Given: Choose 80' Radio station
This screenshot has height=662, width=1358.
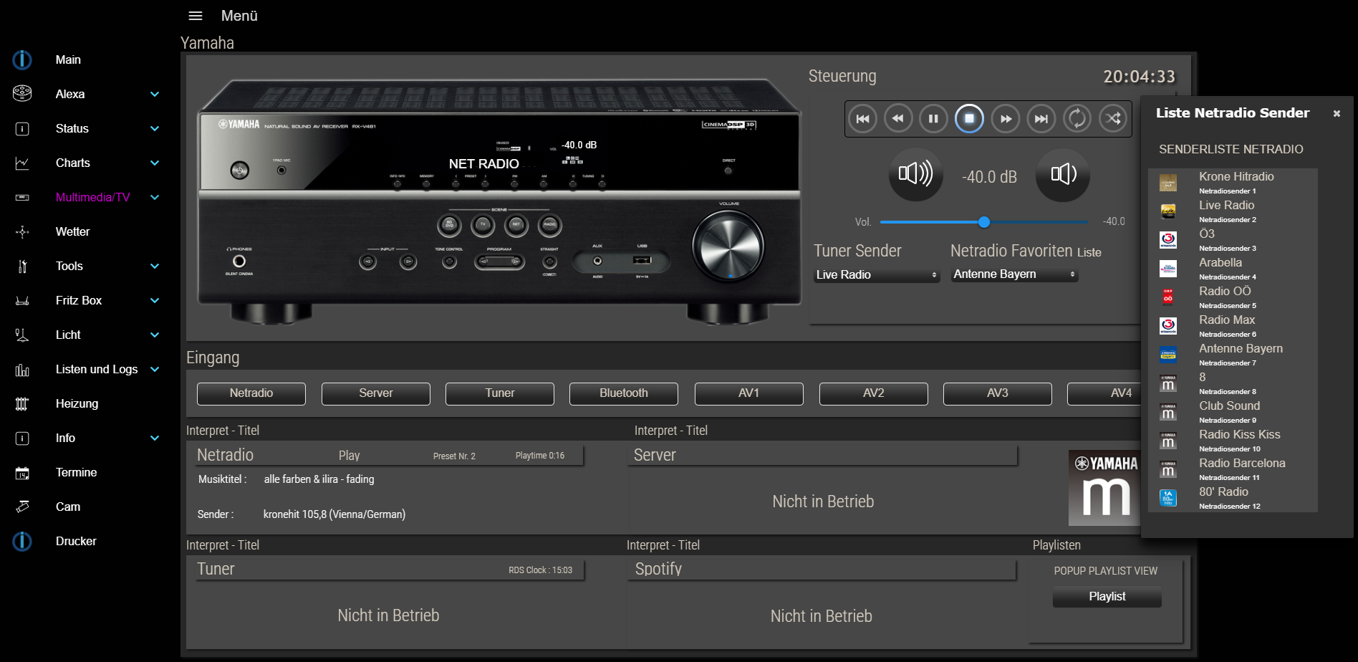Looking at the screenshot, I should tap(1233, 498).
